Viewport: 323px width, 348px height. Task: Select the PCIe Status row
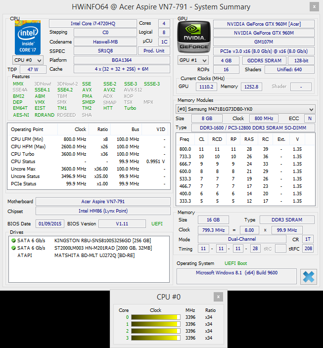[x=89, y=184]
